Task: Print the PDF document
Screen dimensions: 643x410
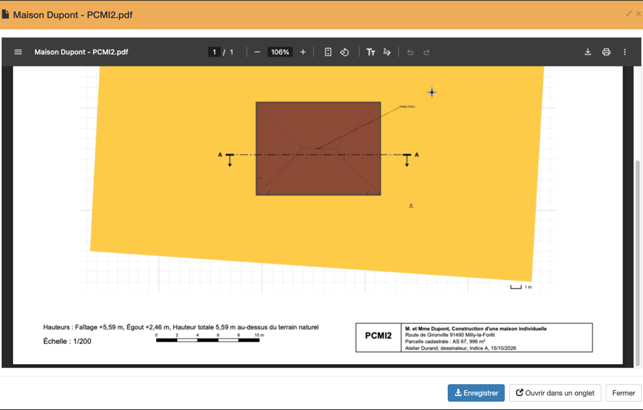Action: coord(606,52)
